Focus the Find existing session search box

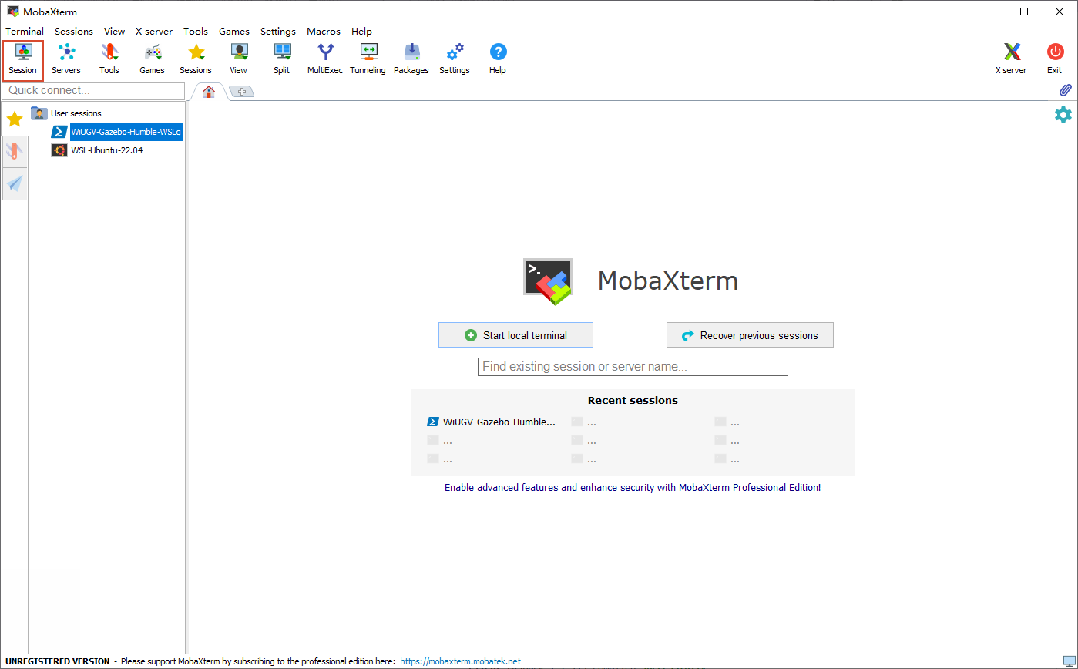coord(633,367)
